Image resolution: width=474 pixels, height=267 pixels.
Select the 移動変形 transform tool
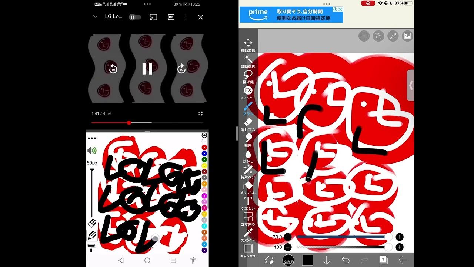coord(248,45)
